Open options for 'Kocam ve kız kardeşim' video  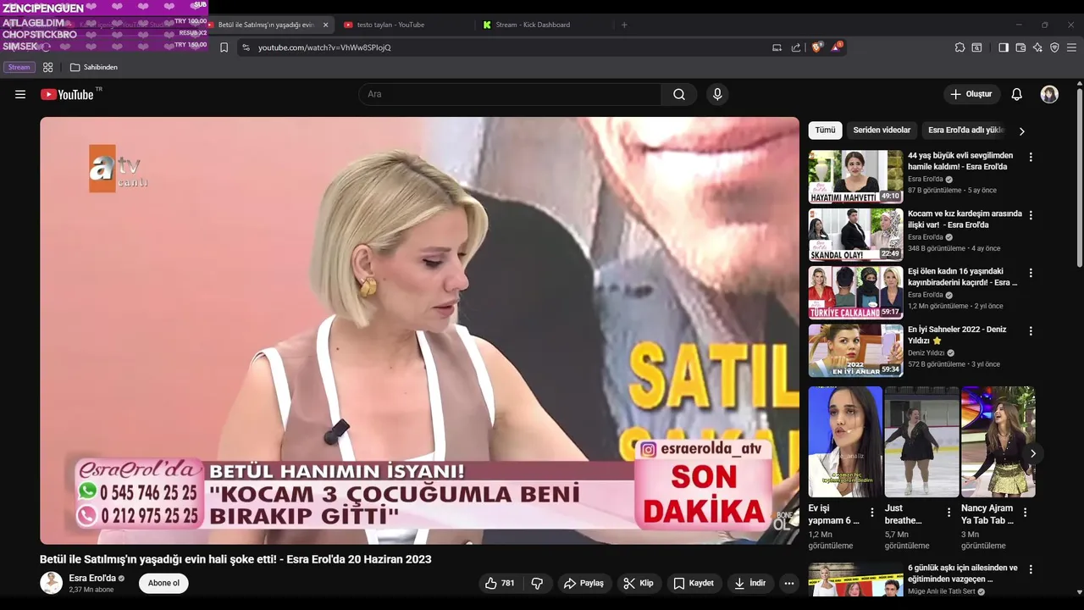click(x=1031, y=215)
